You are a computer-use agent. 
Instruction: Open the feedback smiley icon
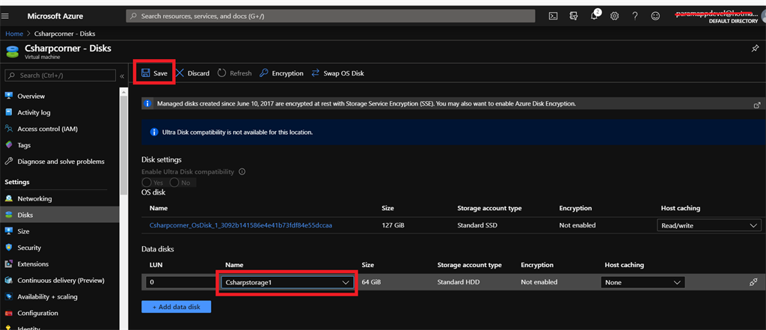point(655,16)
